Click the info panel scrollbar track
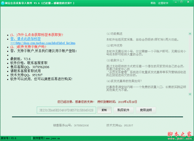 190,64
